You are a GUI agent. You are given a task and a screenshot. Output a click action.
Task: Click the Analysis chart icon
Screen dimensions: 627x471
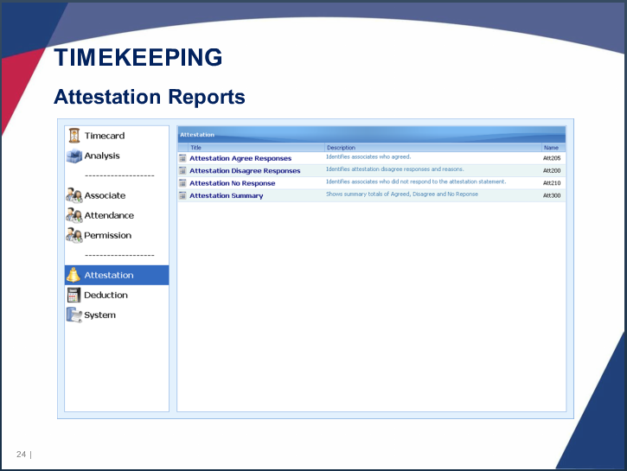click(74, 156)
